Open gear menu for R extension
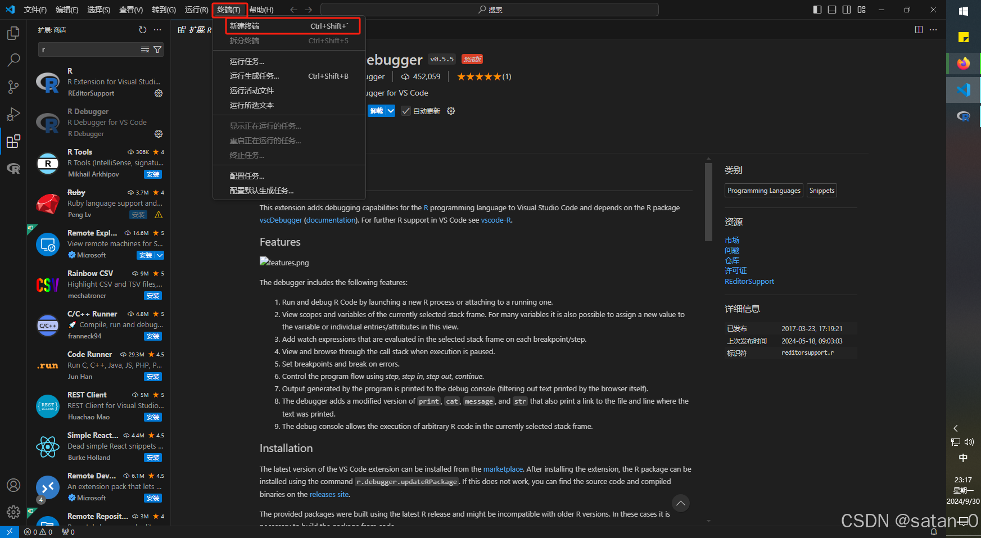The image size is (981, 538). click(x=159, y=93)
